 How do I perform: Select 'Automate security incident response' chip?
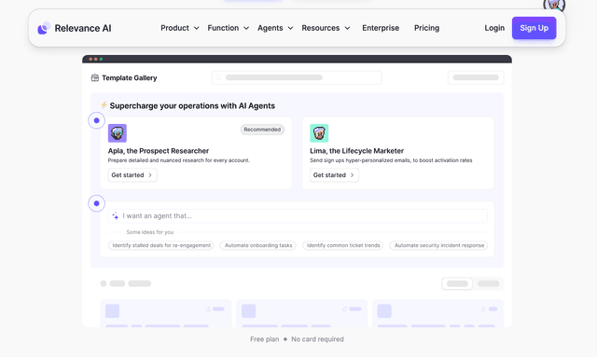439,245
